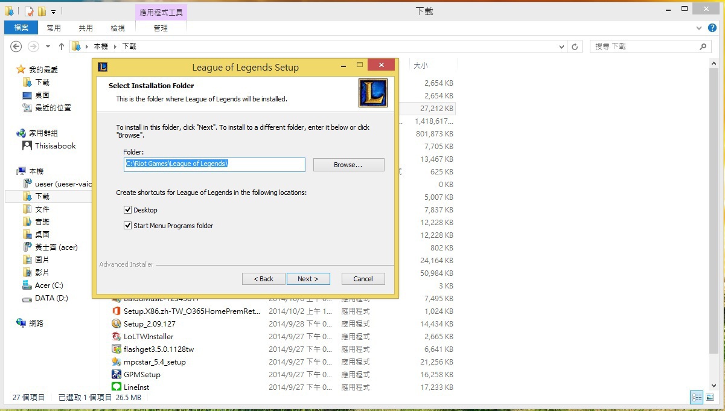Click the Office icon beside Setup.X86.zh-TW_O365HomePremRet
Screen dimensions: 725x411
[x=117, y=311]
